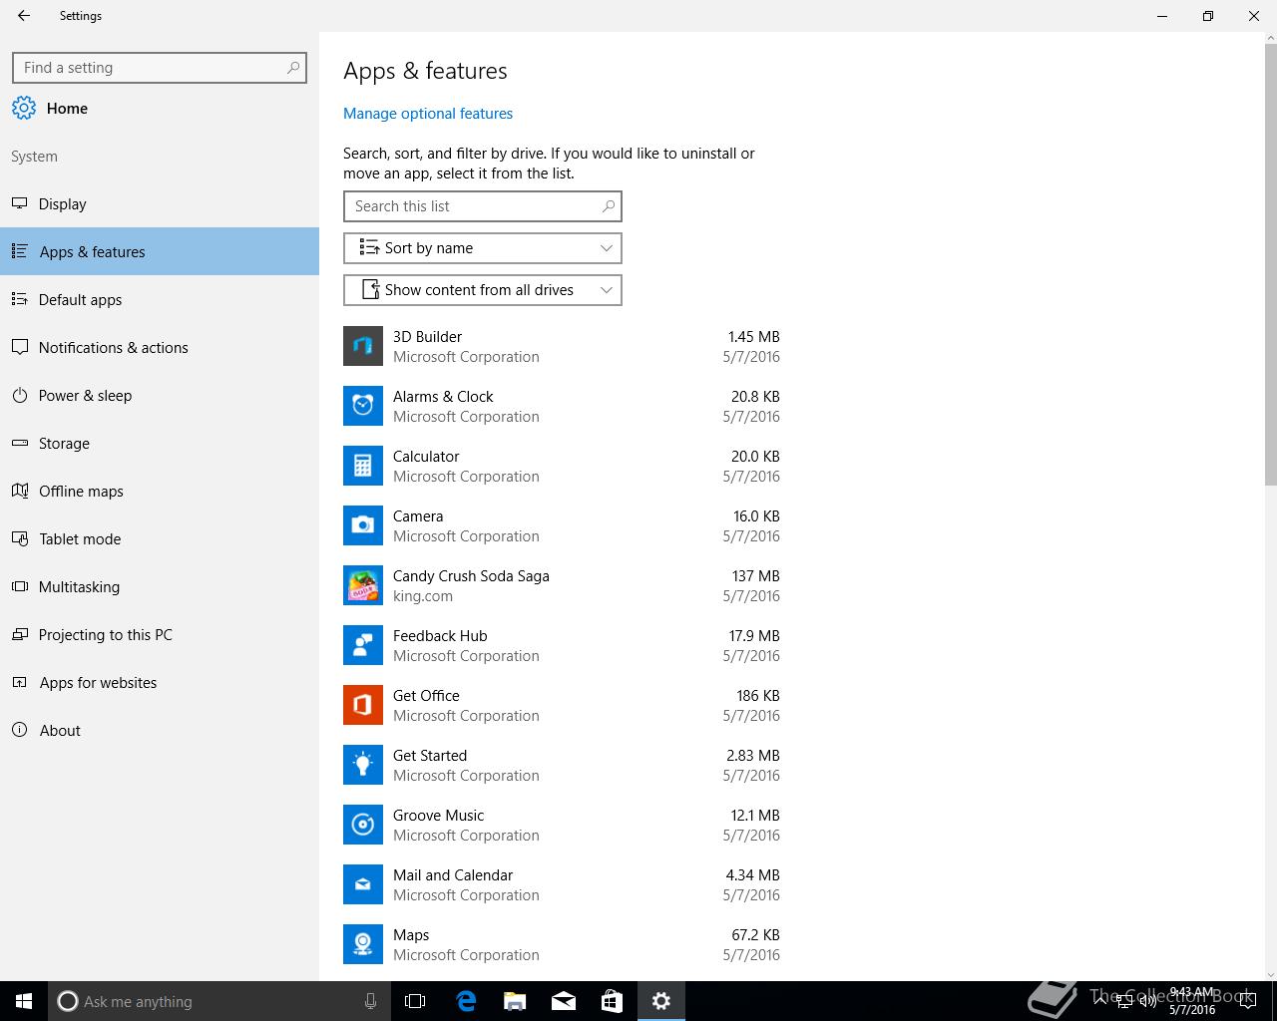Click the 3D Builder app icon

(363, 346)
